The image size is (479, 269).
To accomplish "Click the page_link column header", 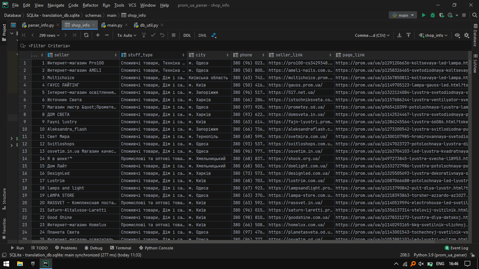I will [402, 55].
